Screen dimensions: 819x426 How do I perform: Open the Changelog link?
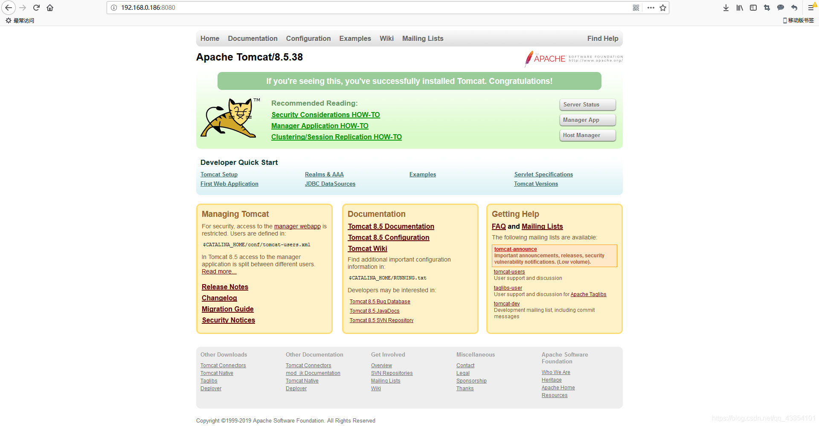[219, 298]
